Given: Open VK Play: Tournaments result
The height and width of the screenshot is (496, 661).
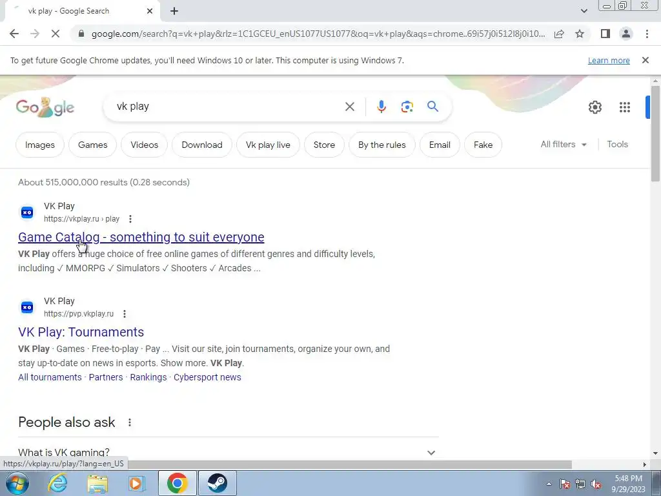Looking at the screenshot, I should point(81,332).
